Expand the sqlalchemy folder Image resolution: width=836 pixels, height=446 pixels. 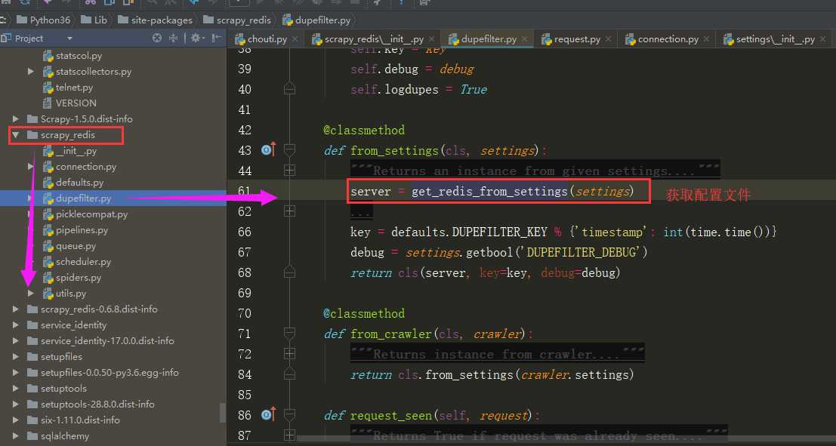click(15, 436)
